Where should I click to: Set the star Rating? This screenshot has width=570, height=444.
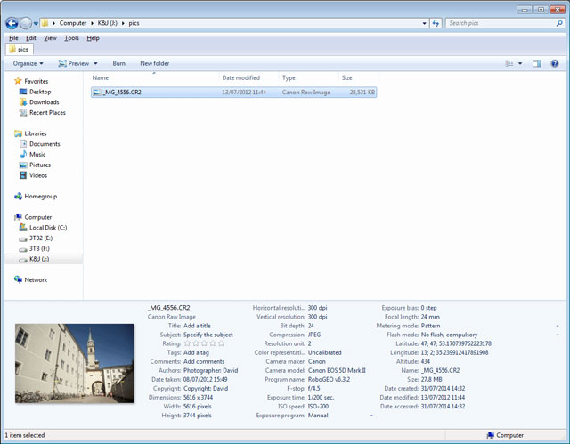click(x=204, y=343)
